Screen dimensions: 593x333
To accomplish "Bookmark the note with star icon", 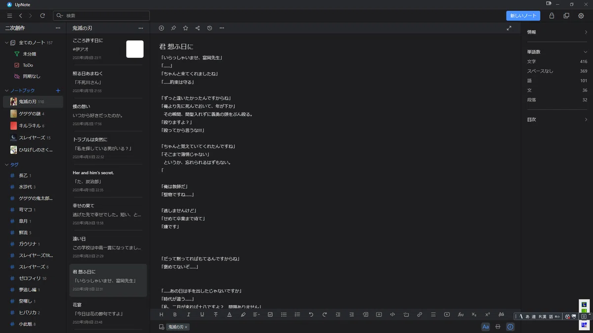I will (x=185, y=28).
